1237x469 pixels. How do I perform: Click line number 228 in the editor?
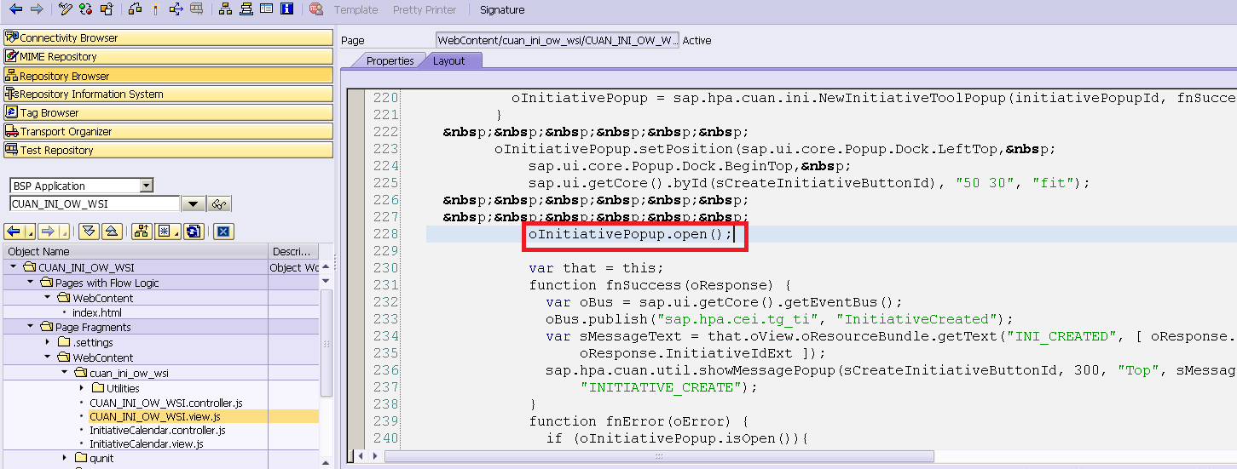pos(386,234)
